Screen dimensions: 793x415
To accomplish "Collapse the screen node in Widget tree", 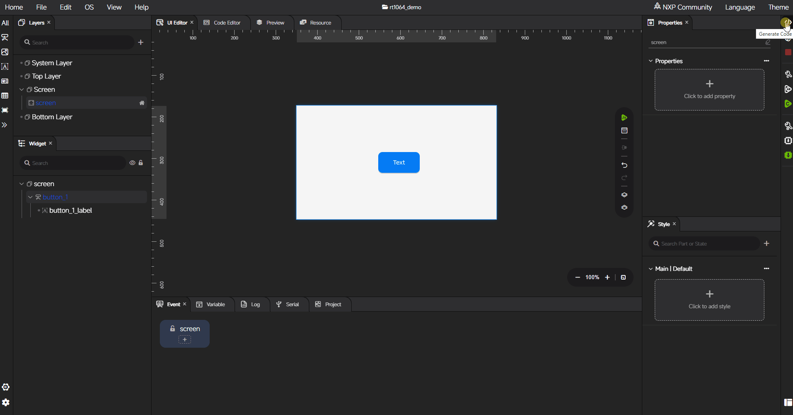I will (x=22, y=184).
